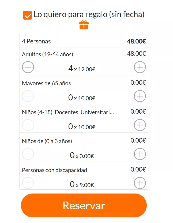
Task: Decrease the Adultos ticket count
Action: click(28, 67)
